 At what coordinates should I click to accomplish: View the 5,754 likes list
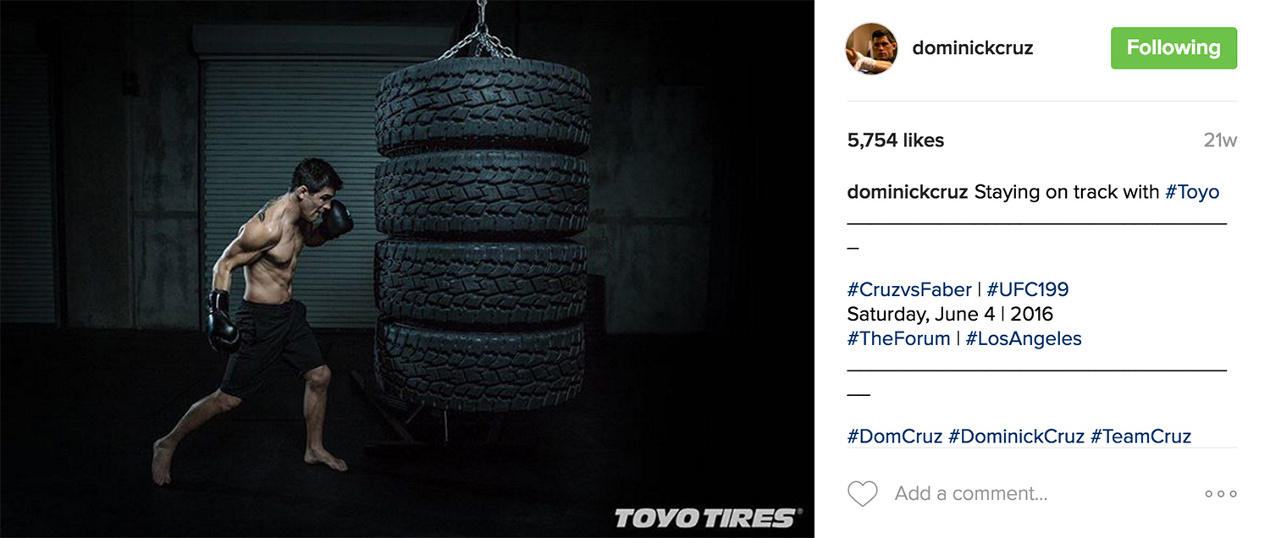click(896, 140)
